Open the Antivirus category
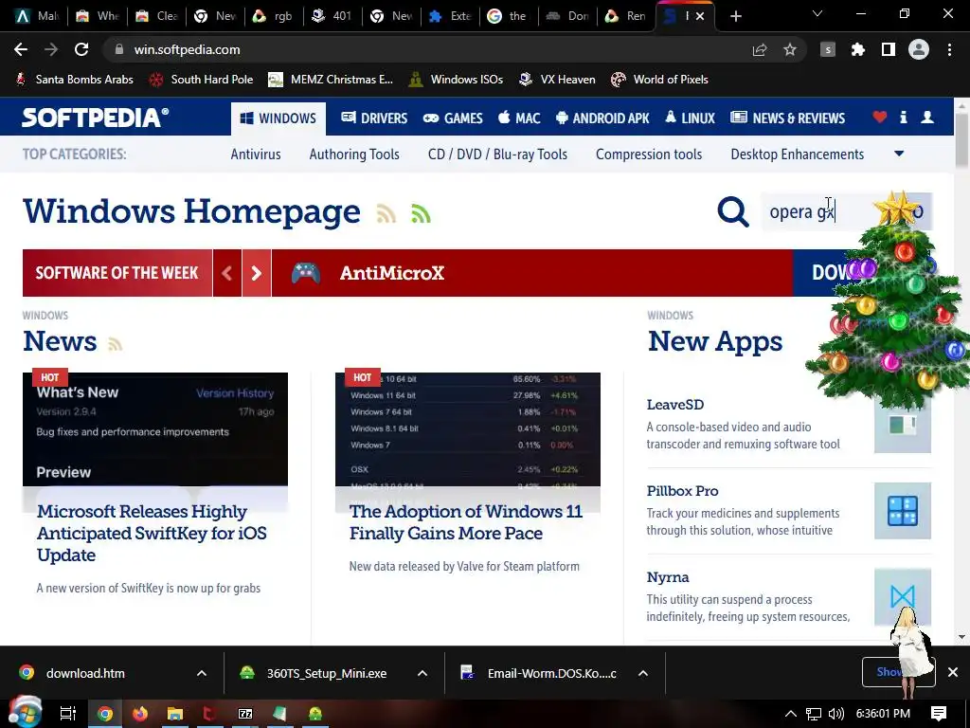This screenshot has width=970, height=728. pyautogui.click(x=256, y=155)
